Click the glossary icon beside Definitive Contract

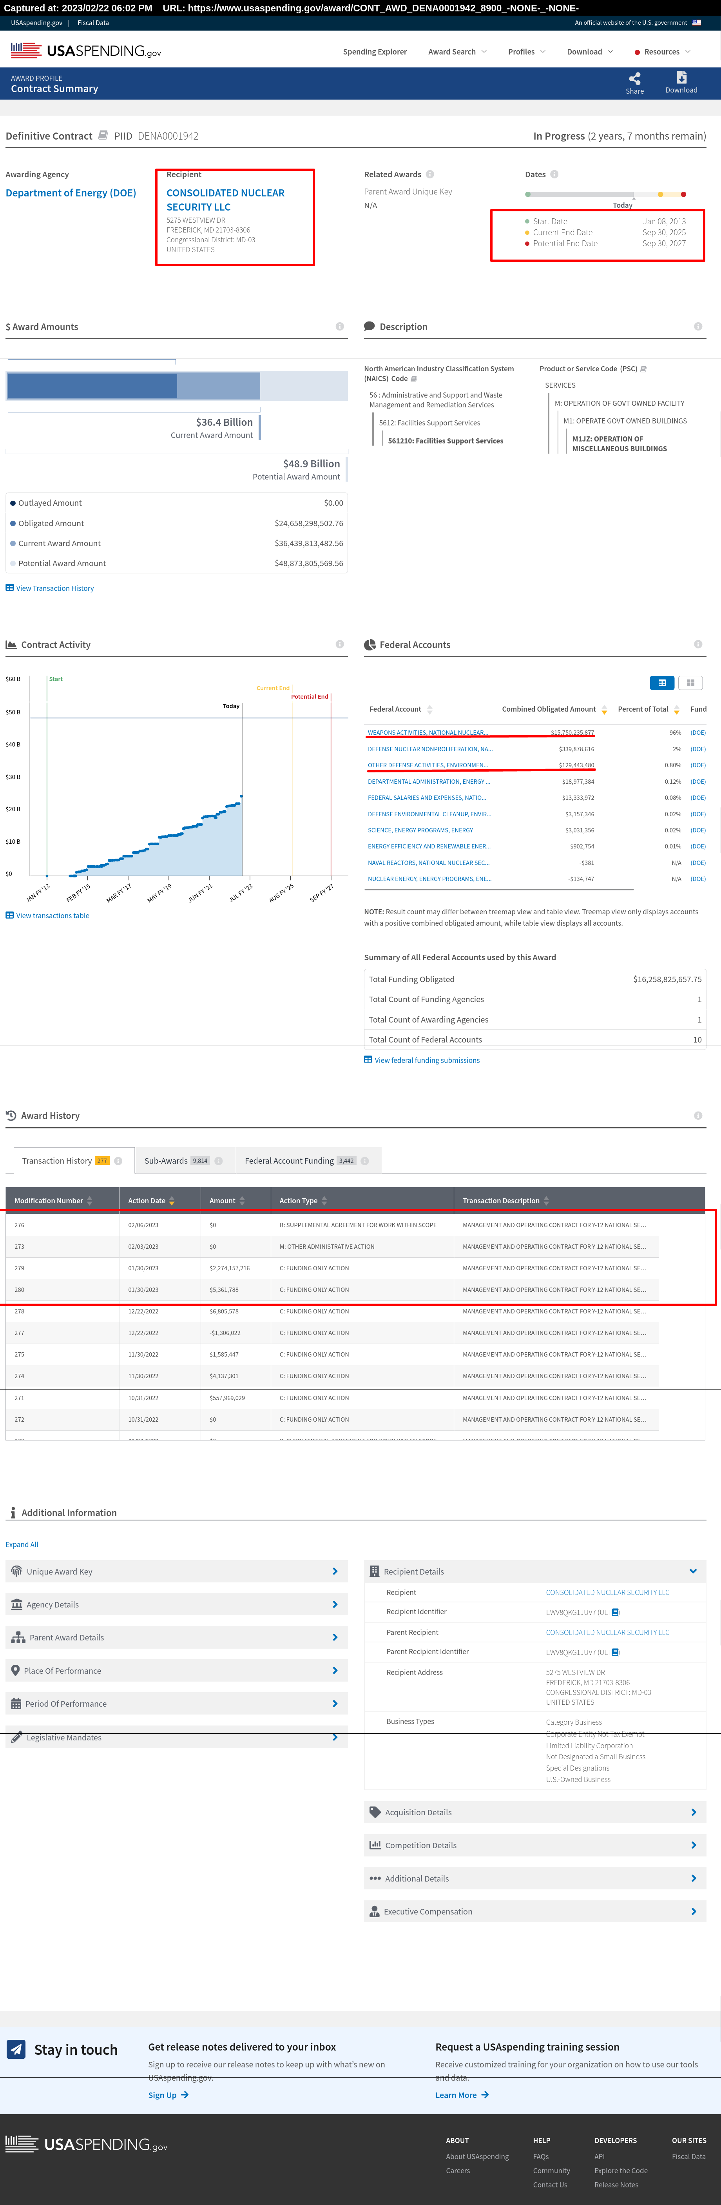click(103, 135)
